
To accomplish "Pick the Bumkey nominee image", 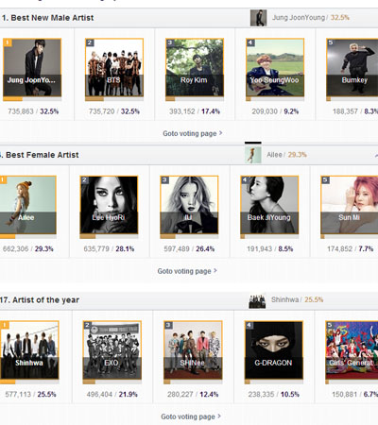I will pos(352,67).
